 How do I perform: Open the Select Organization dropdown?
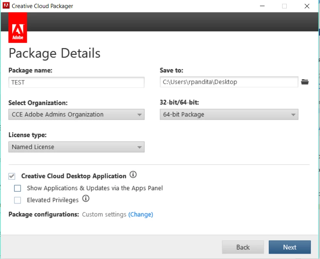tap(76, 114)
